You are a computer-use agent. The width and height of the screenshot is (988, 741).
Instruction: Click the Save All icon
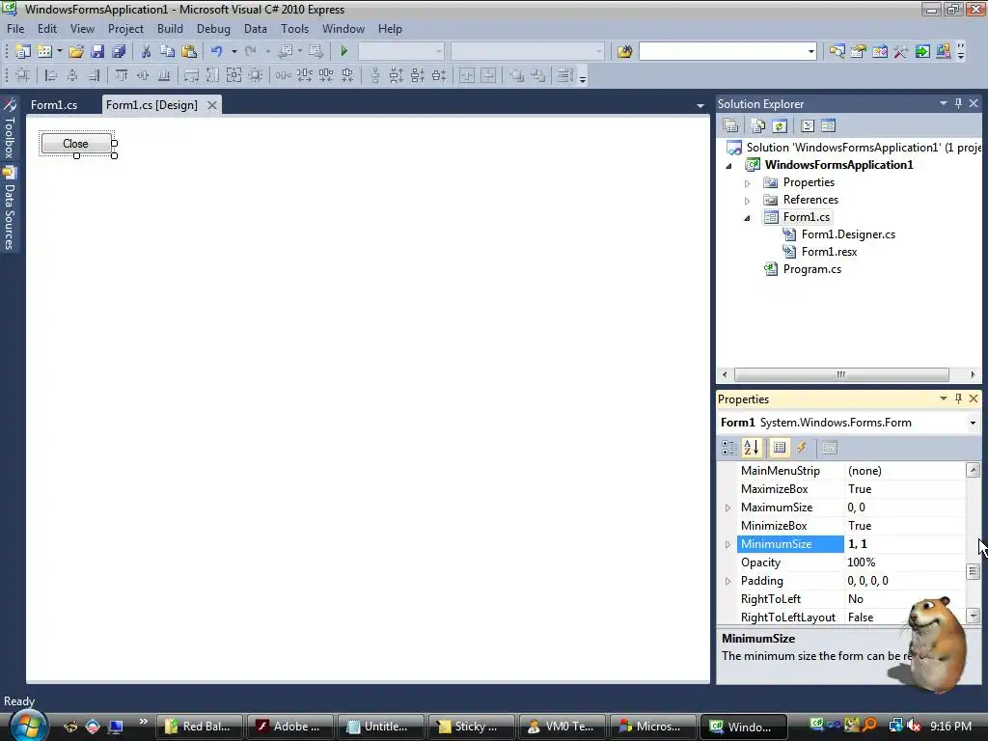coord(119,51)
